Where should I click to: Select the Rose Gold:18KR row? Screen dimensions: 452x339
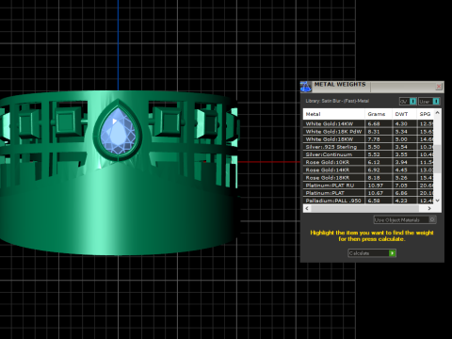click(x=368, y=178)
